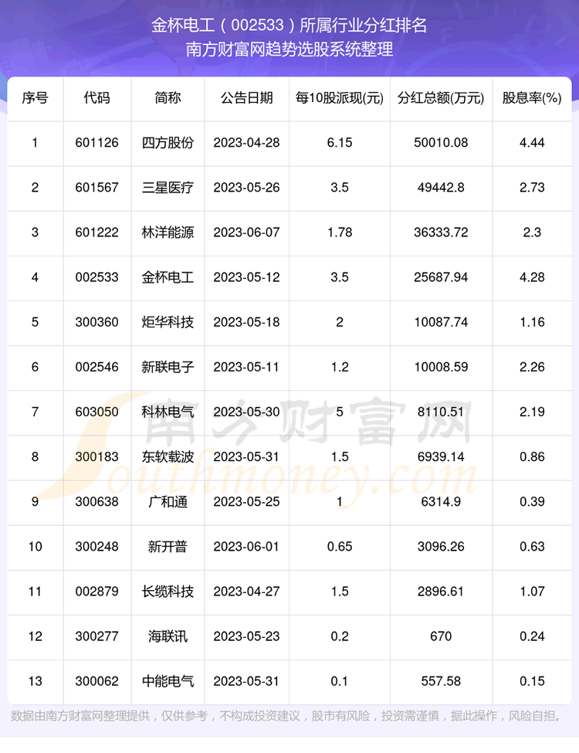Select the stock name 林洋能源

(x=168, y=232)
